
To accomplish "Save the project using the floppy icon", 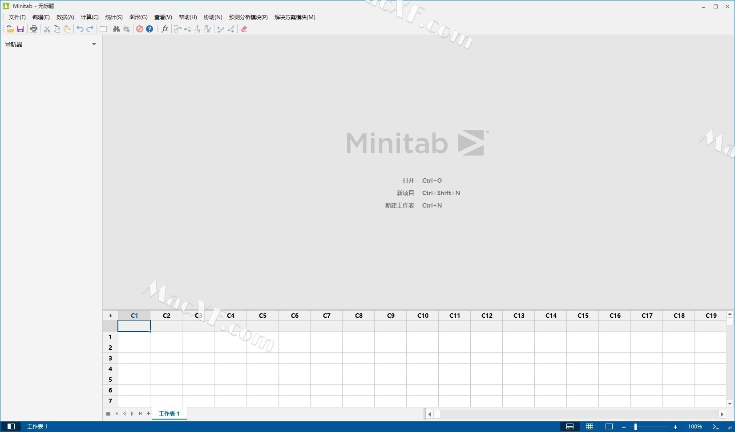I will pos(20,29).
